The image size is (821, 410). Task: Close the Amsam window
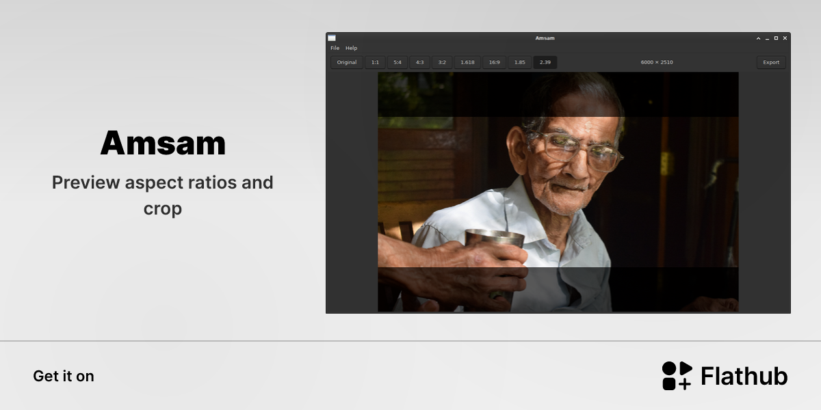tap(785, 38)
